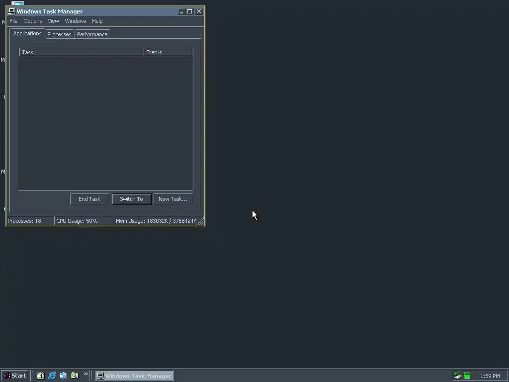Click the New Task... button
This screenshot has height=382, width=509.
173,199
